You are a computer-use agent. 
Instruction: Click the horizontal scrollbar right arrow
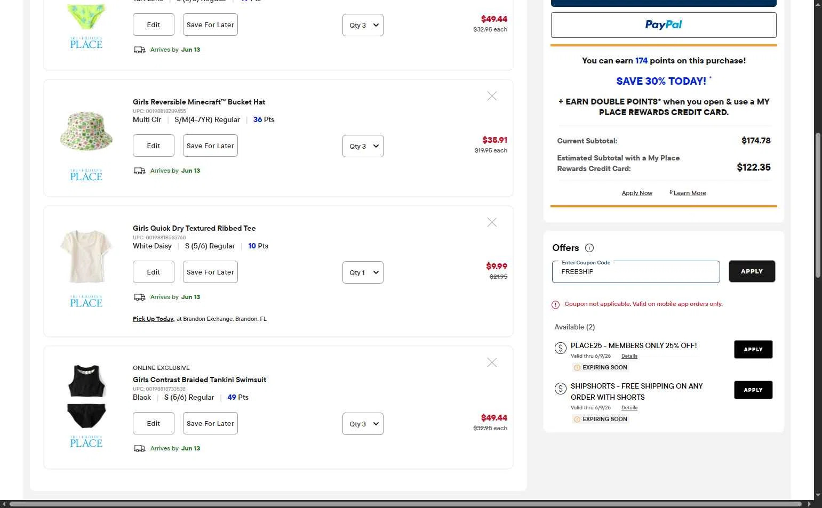coord(809,504)
